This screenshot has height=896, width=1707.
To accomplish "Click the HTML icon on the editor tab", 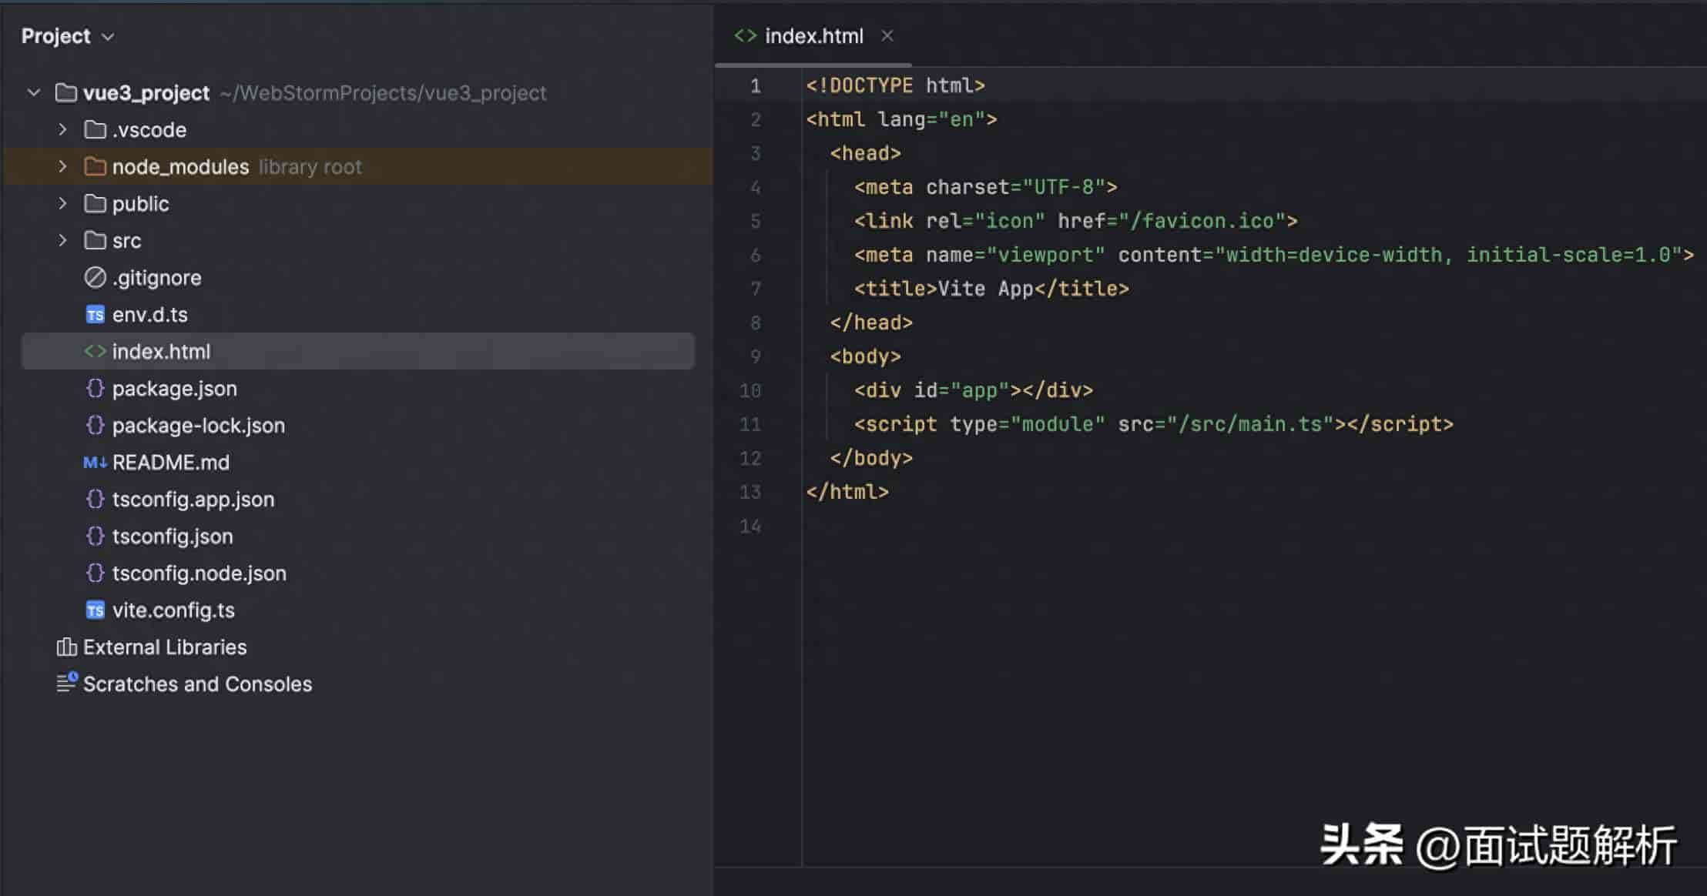I will coord(745,36).
